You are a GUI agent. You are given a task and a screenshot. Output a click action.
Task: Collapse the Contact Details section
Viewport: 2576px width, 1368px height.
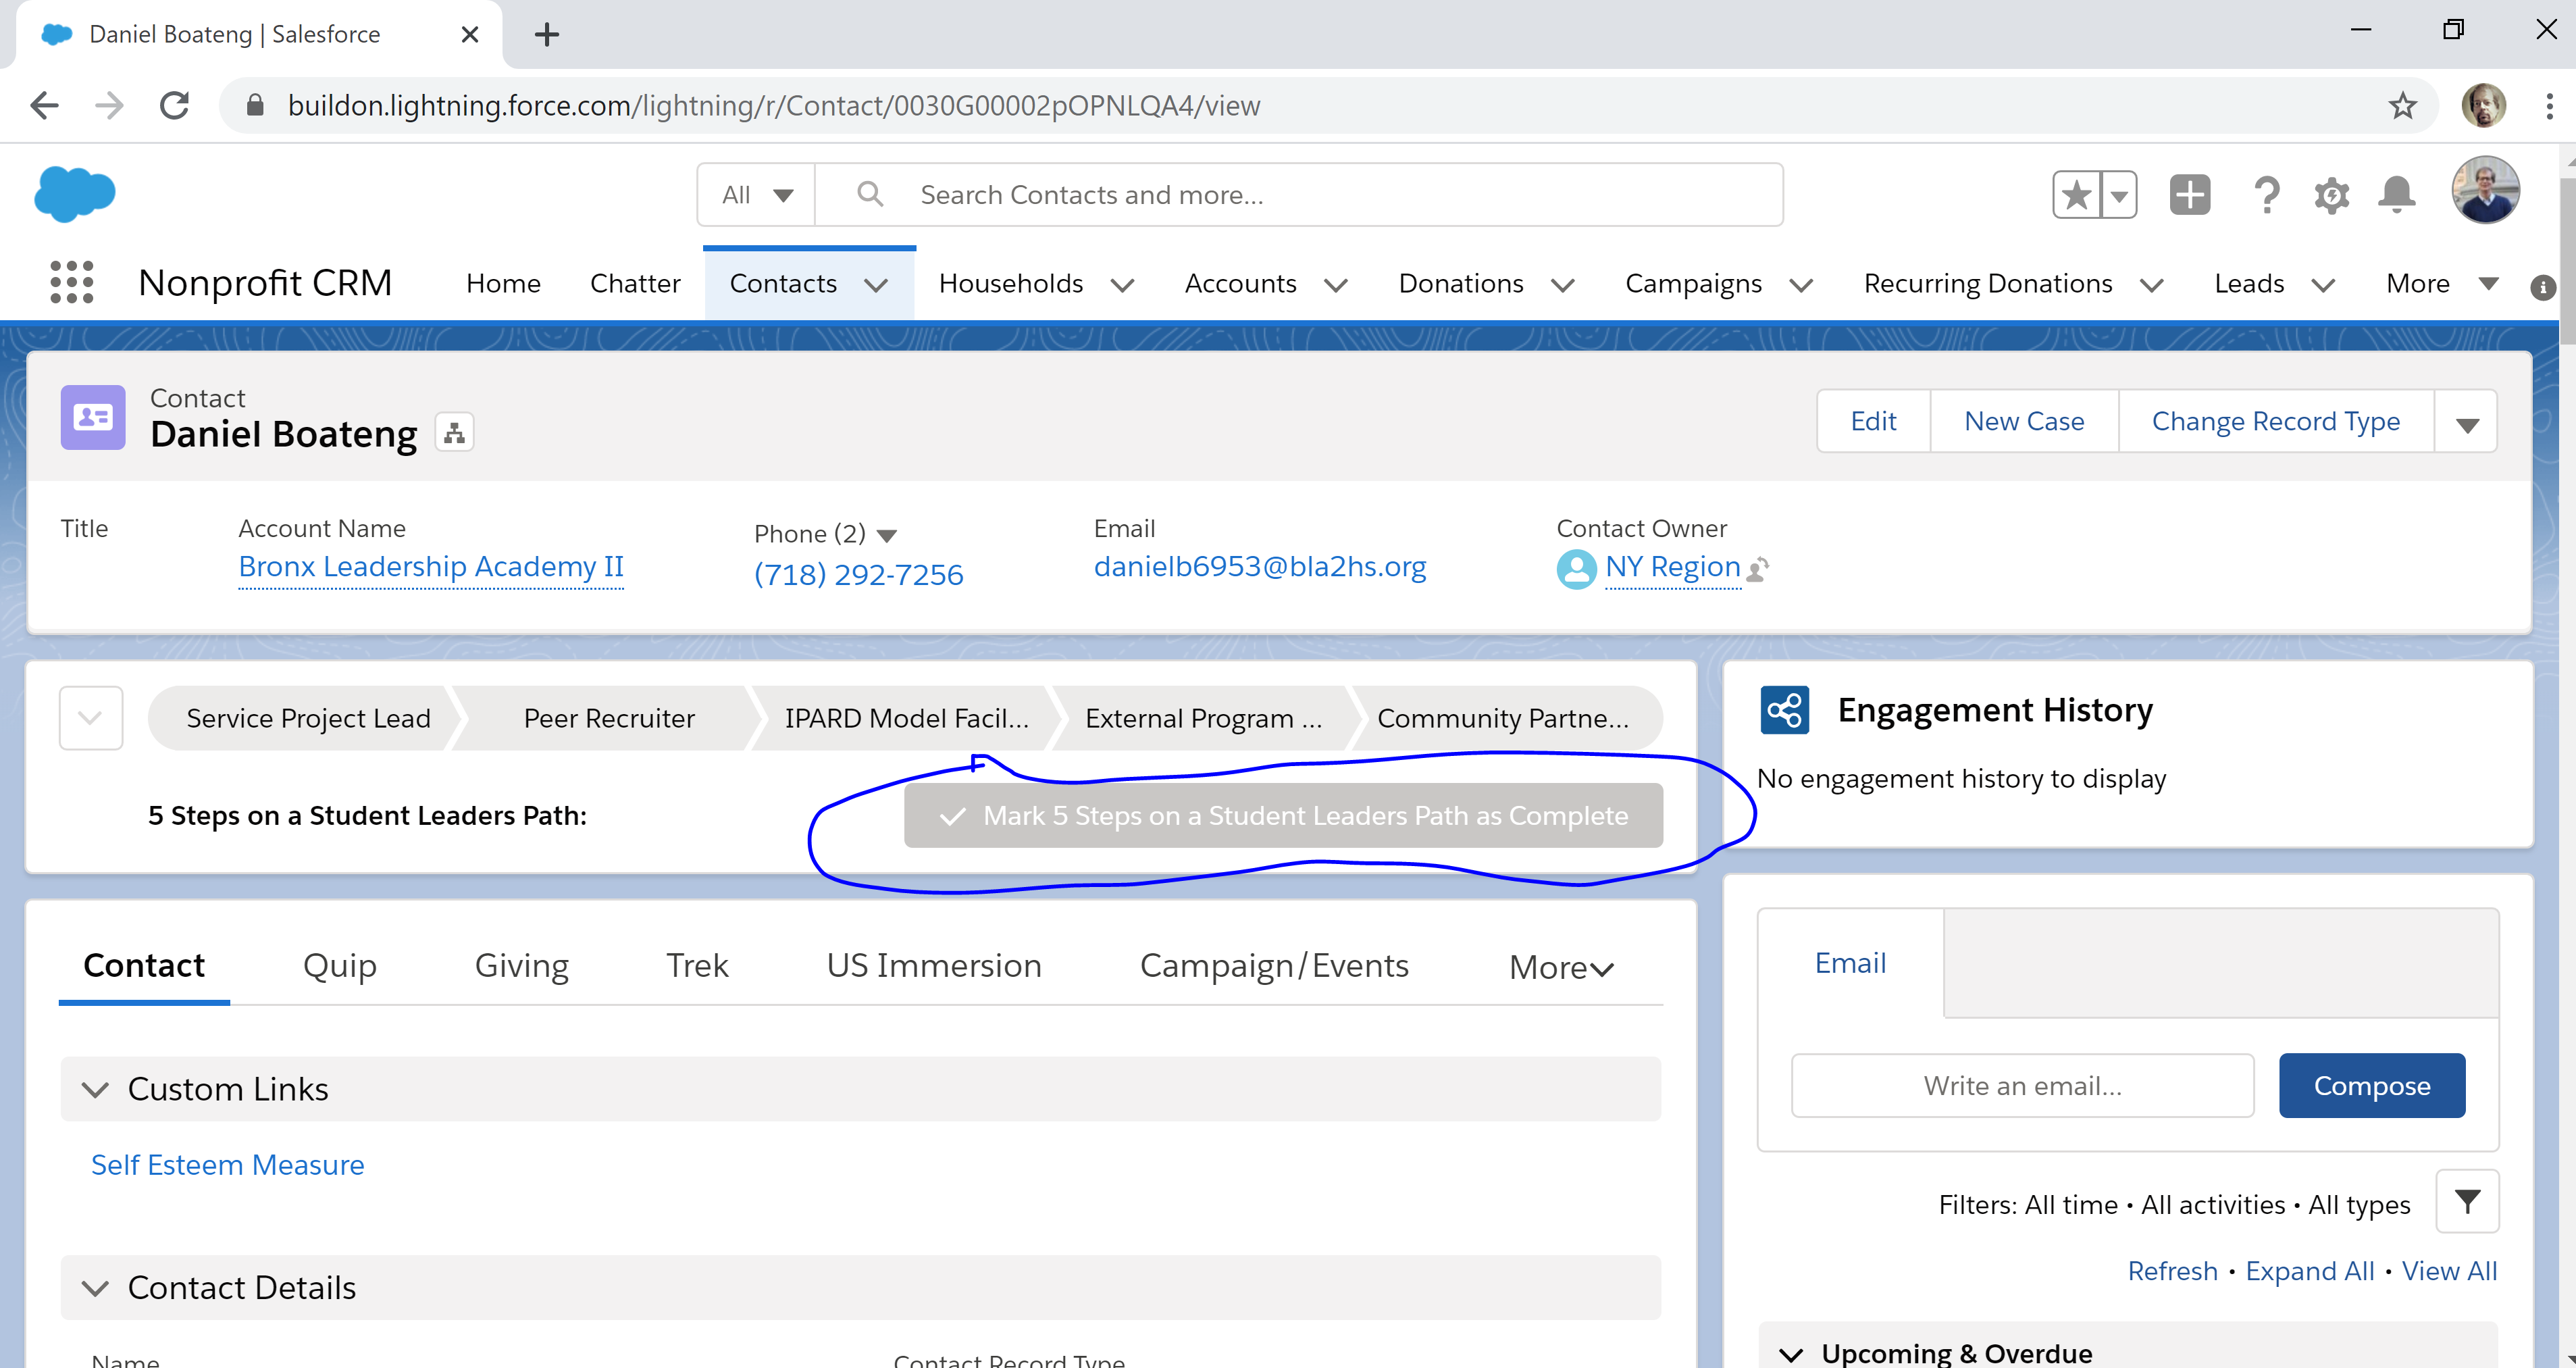coord(96,1288)
